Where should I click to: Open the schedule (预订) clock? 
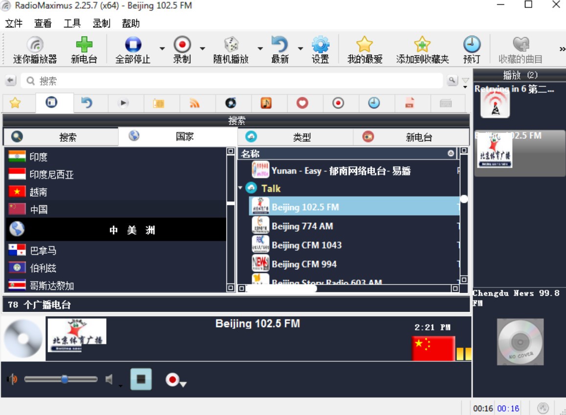(x=472, y=50)
